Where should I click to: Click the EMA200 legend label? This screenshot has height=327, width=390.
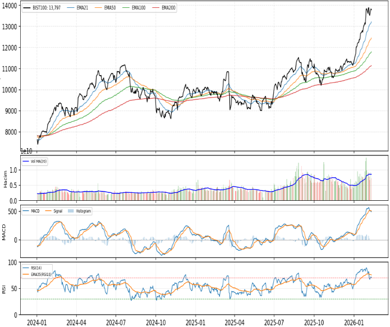[x=168, y=8]
